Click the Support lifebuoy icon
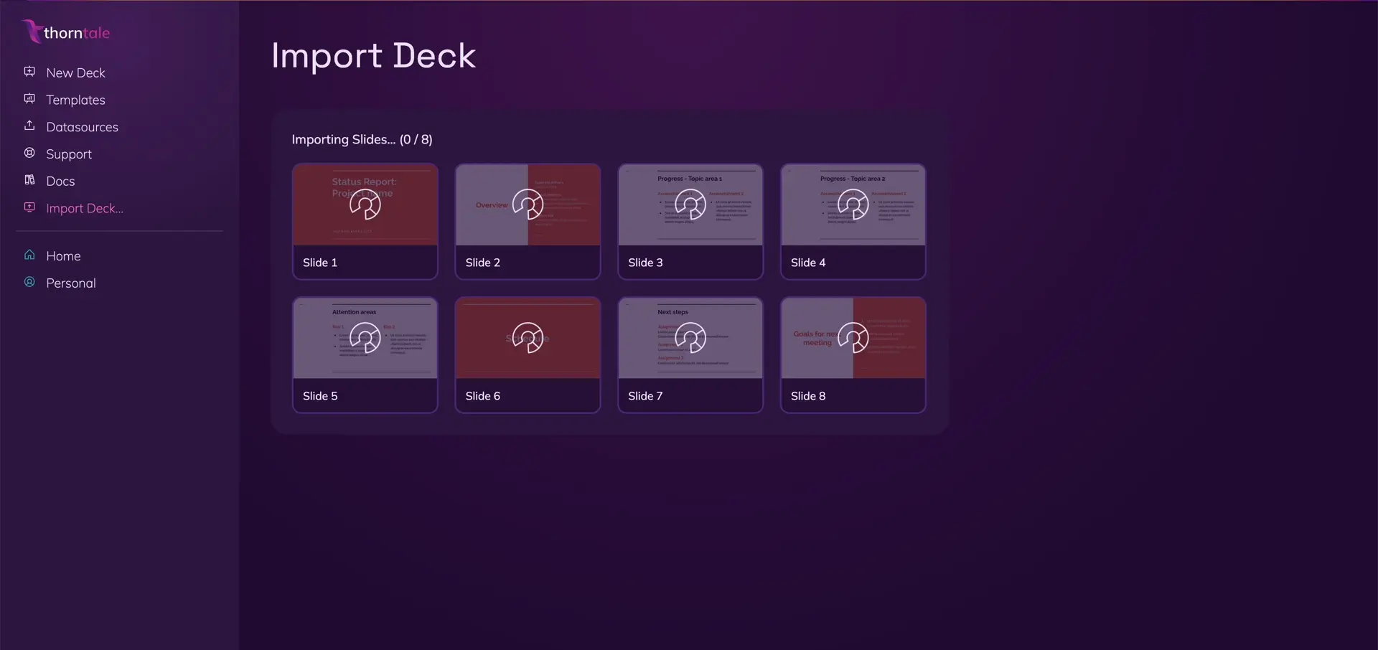Image resolution: width=1378 pixels, height=650 pixels. pyautogui.click(x=29, y=153)
